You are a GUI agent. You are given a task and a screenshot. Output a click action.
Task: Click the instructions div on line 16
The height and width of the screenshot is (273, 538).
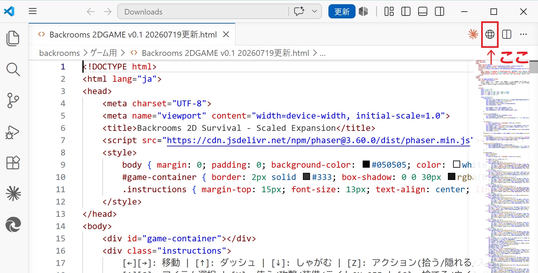[167, 251]
